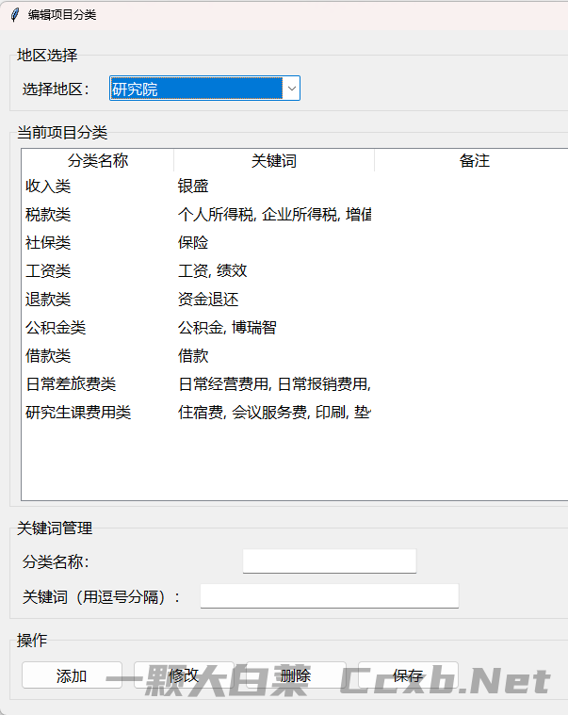Click the 备注 column header

[x=474, y=161]
